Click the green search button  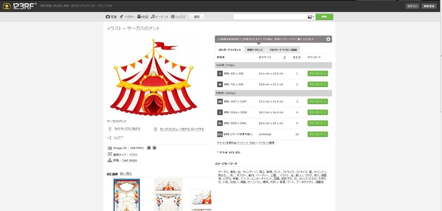(324, 17)
